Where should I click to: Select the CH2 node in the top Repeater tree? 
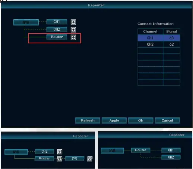click(x=57, y=29)
